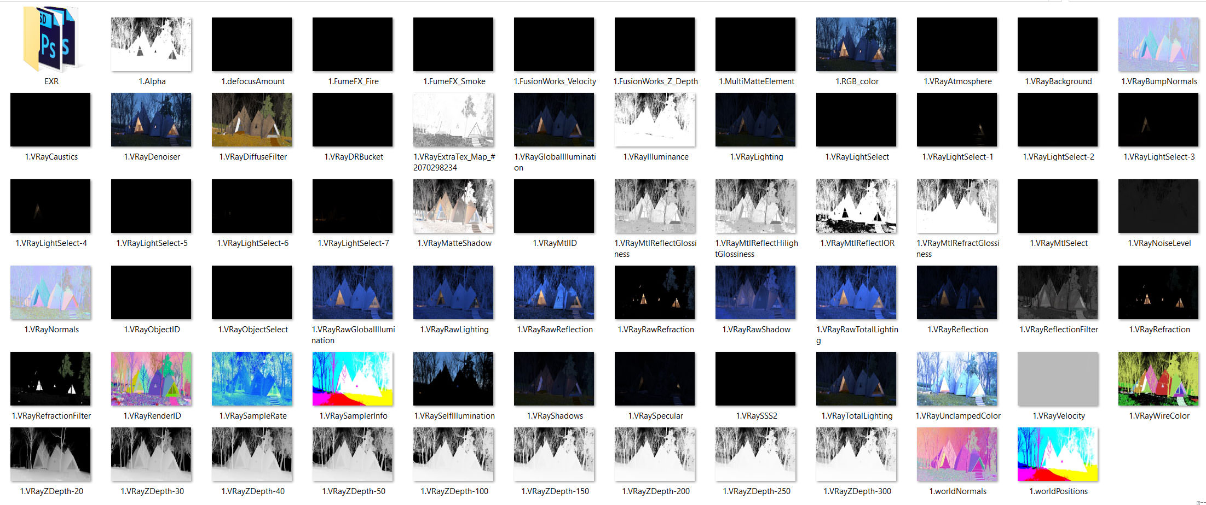This screenshot has height=505, width=1206.
Task: Select the 1.VRayRawGlobalIllumination thumbnail
Action: (x=353, y=292)
